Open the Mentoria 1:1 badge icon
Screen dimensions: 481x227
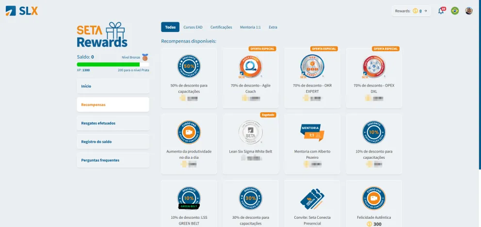(x=312, y=132)
